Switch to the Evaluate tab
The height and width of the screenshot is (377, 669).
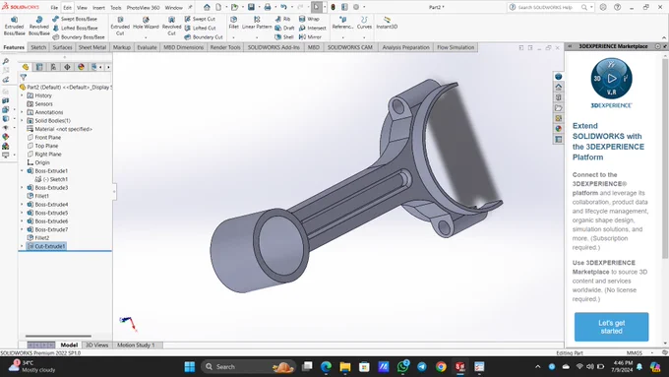pyautogui.click(x=147, y=47)
